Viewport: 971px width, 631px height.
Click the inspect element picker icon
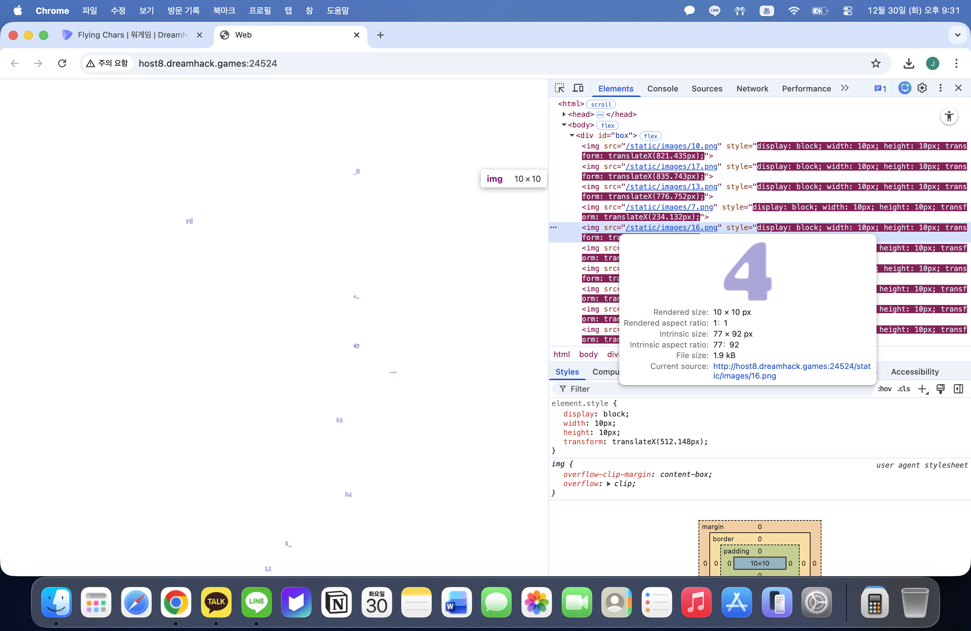click(x=559, y=88)
